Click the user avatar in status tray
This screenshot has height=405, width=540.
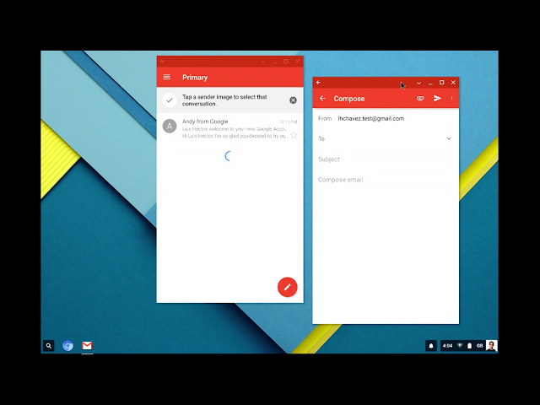pyautogui.click(x=491, y=346)
